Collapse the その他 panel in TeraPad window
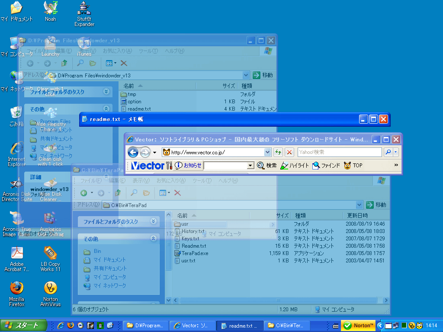This screenshot has height=332, width=443. (x=154, y=238)
